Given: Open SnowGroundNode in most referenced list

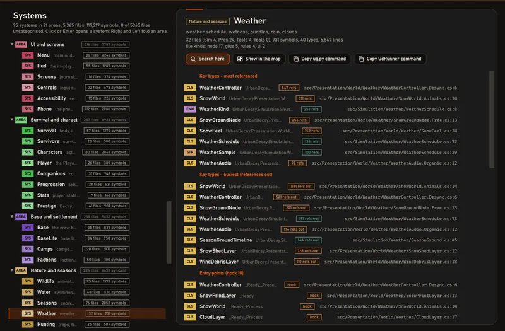Looking at the screenshot, I should [321, 120].
